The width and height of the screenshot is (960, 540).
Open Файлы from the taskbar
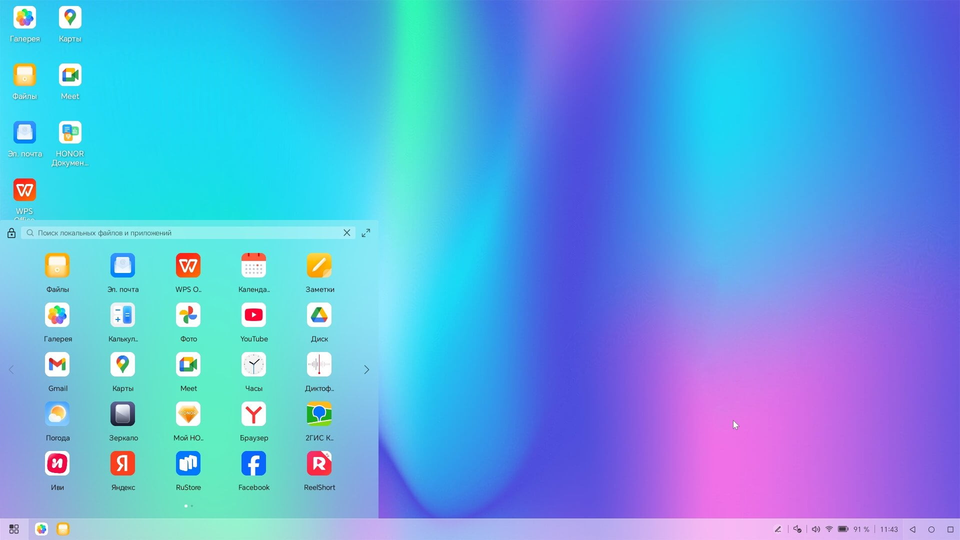tap(63, 529)
